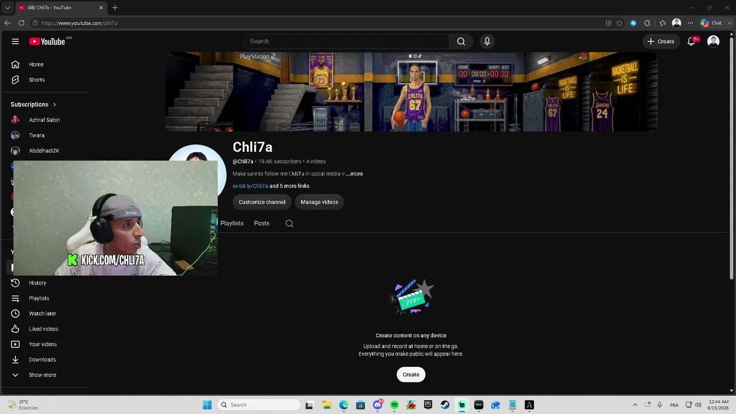Open a new browser tab
Viewport: 736px width, 414px height.
115,7
